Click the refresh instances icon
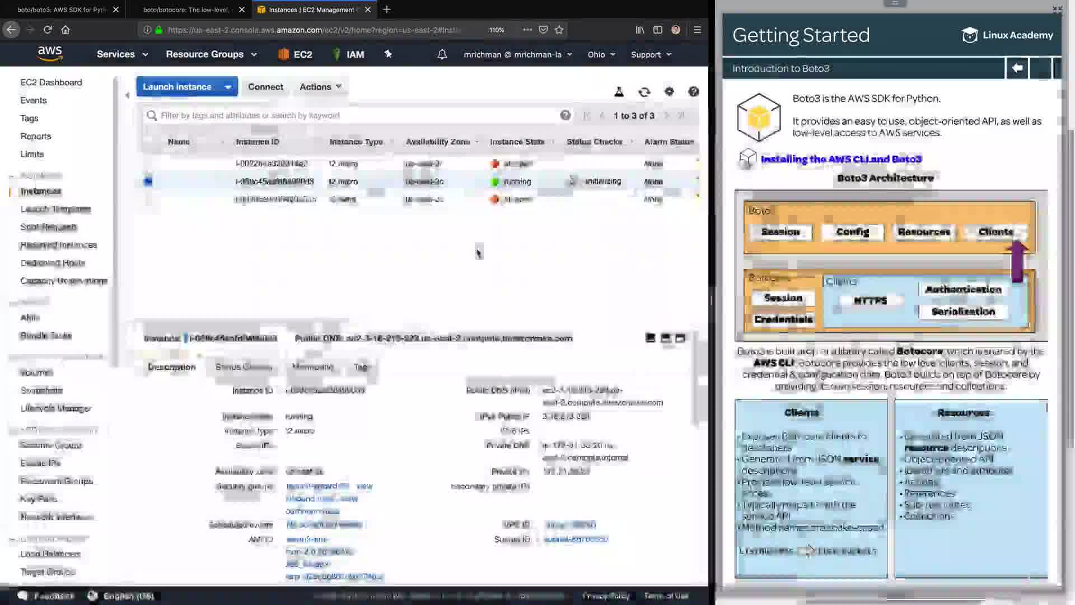Screen dimensions: 1075x605 click(x=644, y=92)
